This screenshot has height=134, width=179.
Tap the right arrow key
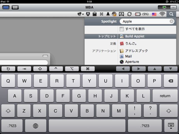pyautogui.click(x=139, y=69)
